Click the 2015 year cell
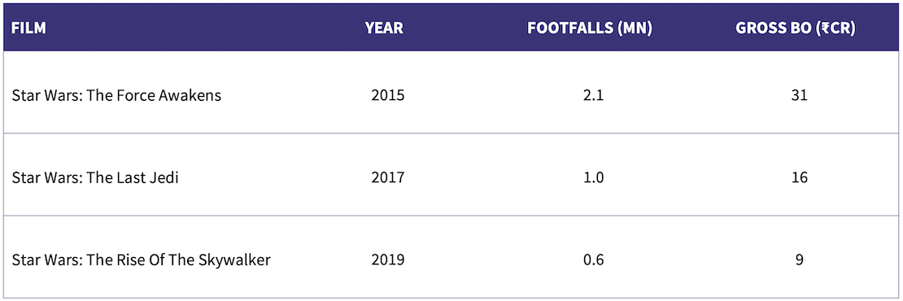This screenshot has width=903, height=301. [388, 95]
